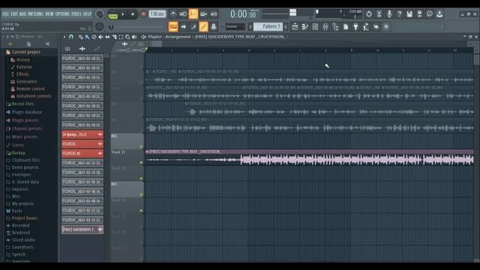Toggle loop recording icon

[214, 14]
